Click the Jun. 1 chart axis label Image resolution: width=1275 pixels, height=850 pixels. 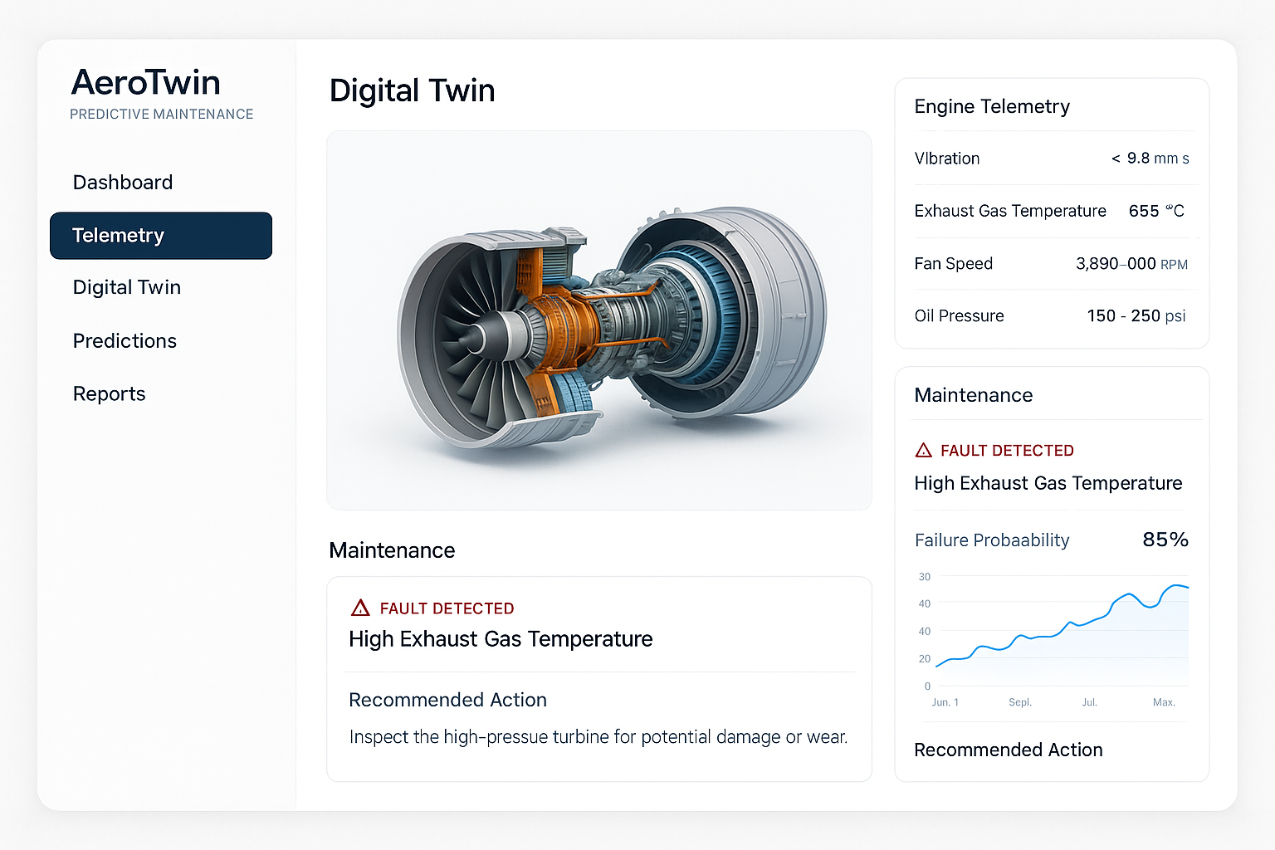[945, 702]
